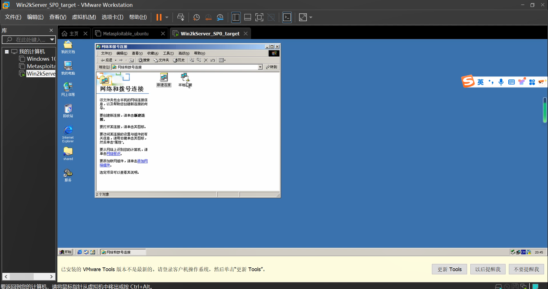
Task: Click the stretch guest display icon
Action: [x=303, y=17]
